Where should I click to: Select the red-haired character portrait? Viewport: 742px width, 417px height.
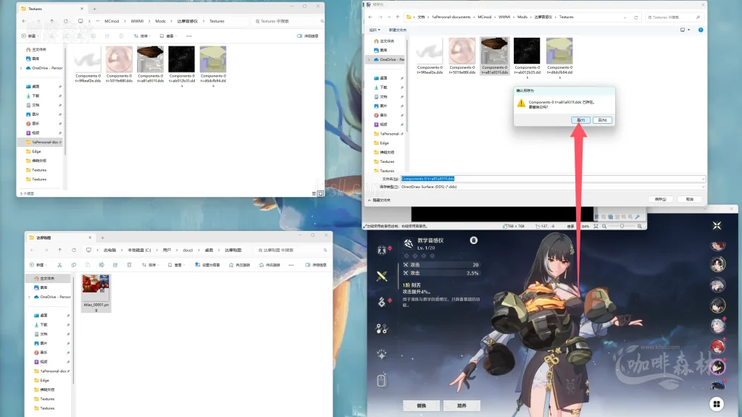717,347
